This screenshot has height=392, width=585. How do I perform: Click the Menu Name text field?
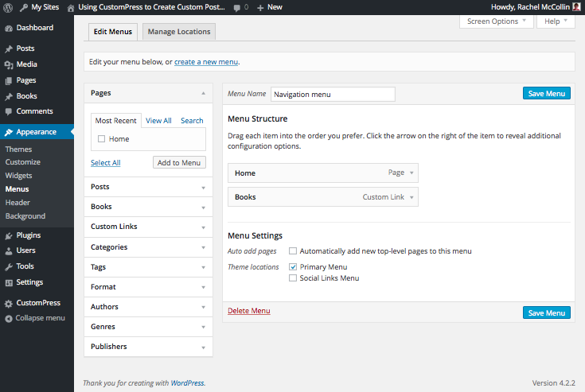[x=333, y=94]
